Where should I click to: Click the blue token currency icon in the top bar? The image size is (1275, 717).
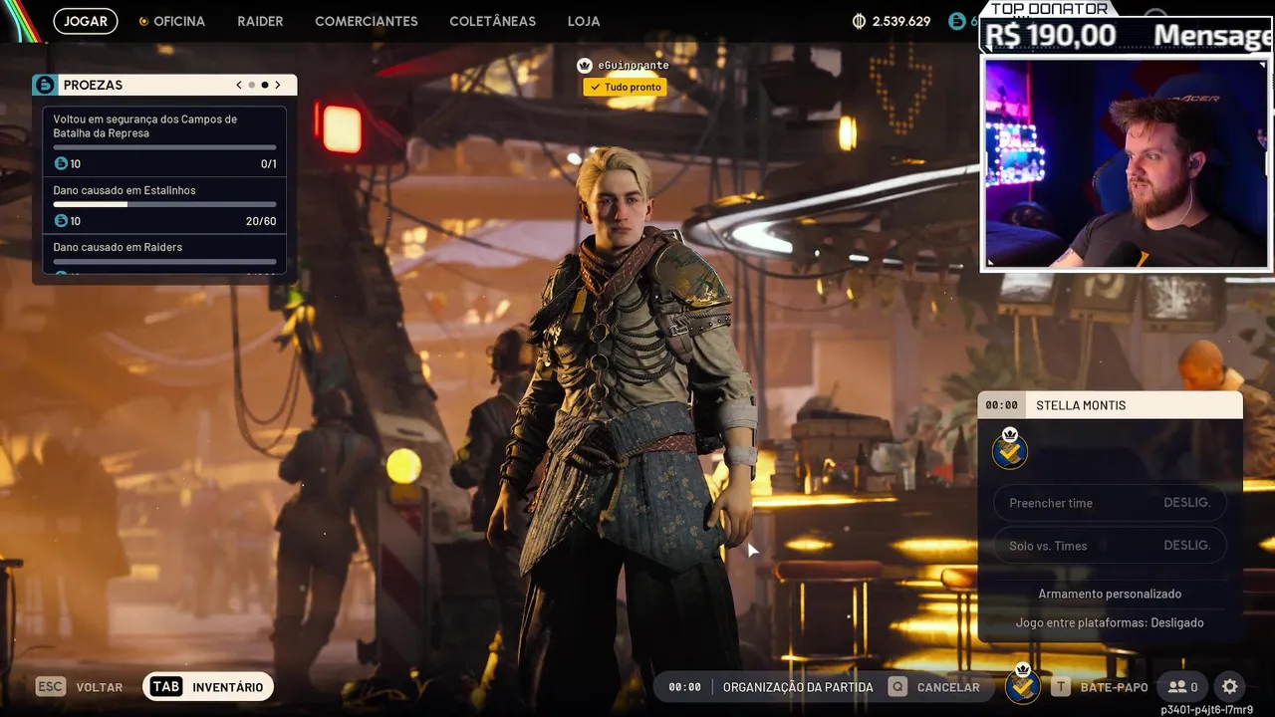tap(957, 21)
